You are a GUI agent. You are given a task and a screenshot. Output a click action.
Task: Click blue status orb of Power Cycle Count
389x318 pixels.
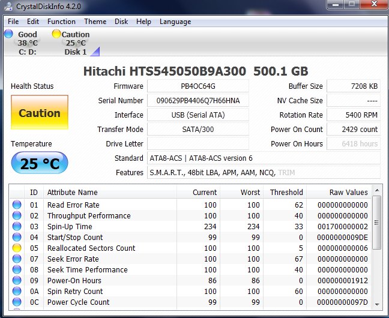(17, 302)
